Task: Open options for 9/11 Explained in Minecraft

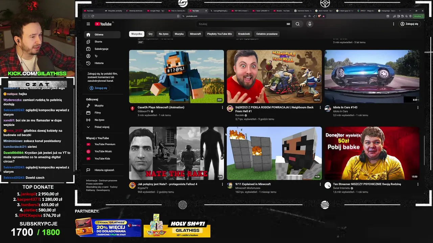Action: (320, 185)
